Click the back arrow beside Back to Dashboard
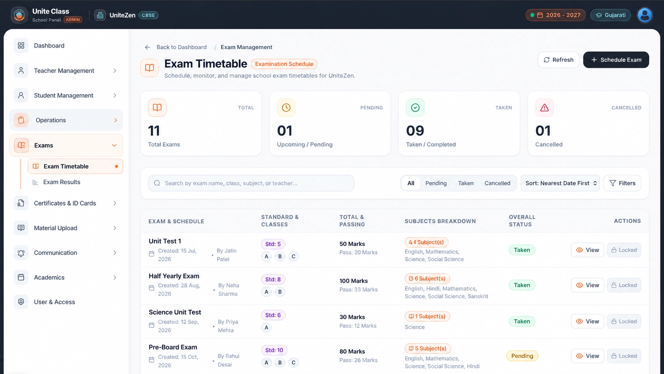Viewport: 664px width, 374px height. point(148,47)
